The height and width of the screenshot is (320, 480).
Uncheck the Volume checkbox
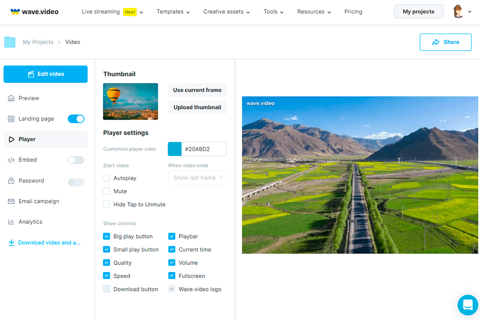click(x=171, y=262)
